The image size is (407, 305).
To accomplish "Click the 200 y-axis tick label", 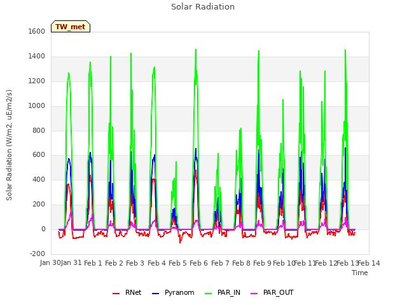I will click(x=39, y=205).
